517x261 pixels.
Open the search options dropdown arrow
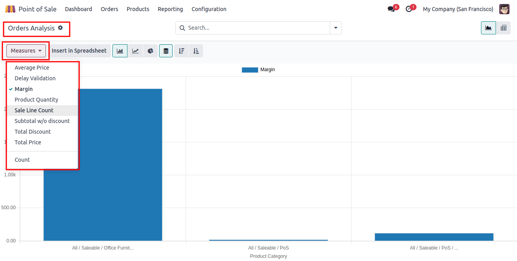(336, 28)
